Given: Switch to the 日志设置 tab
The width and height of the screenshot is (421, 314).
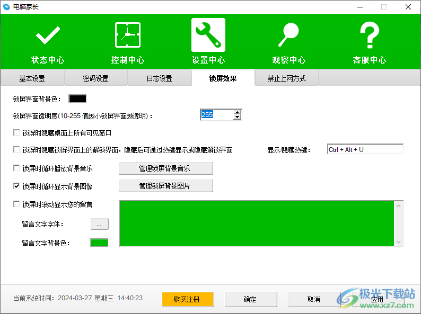Looking at the screenshot, I should pyautogui.click(x=160, y=78).
